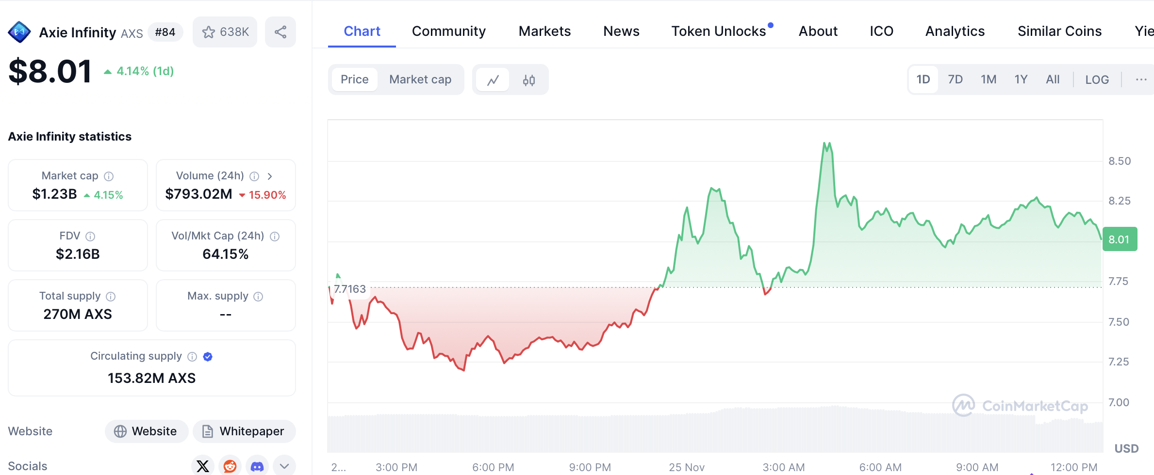Open the Whitepaper link

[x=244, y=431]
